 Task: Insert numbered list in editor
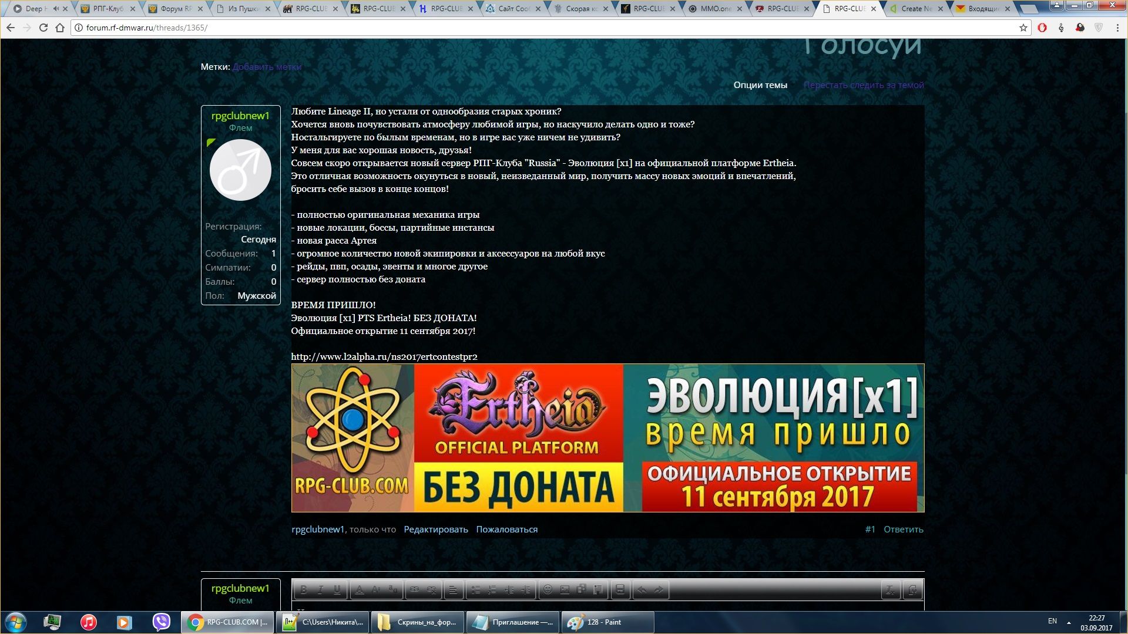pos(492,590)
